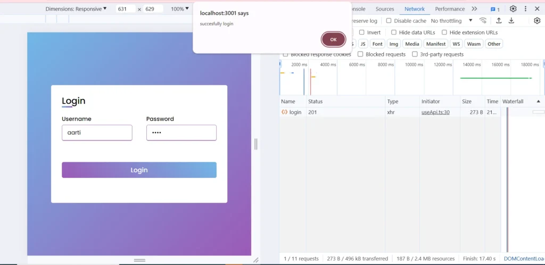This screenshot has width=545, height=265.
Task: Open the Network panel settings gear
Action: pyautogui.click(x=537, y=21)
